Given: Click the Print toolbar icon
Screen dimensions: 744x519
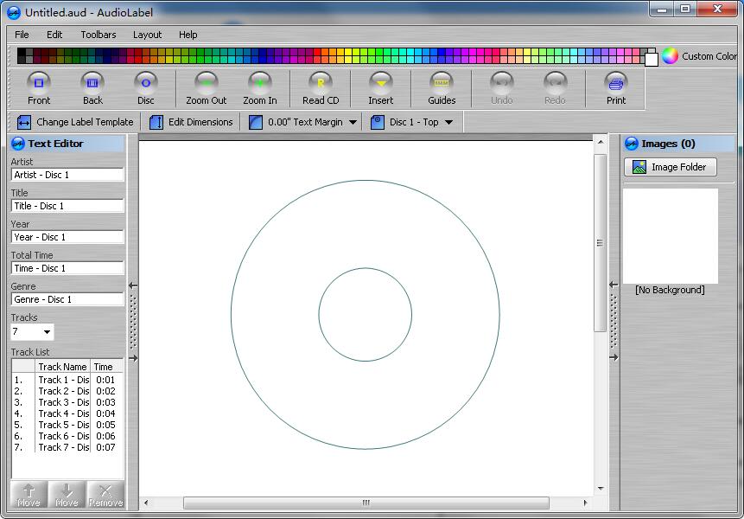Looking at the screenshot, I should [616, 83].
